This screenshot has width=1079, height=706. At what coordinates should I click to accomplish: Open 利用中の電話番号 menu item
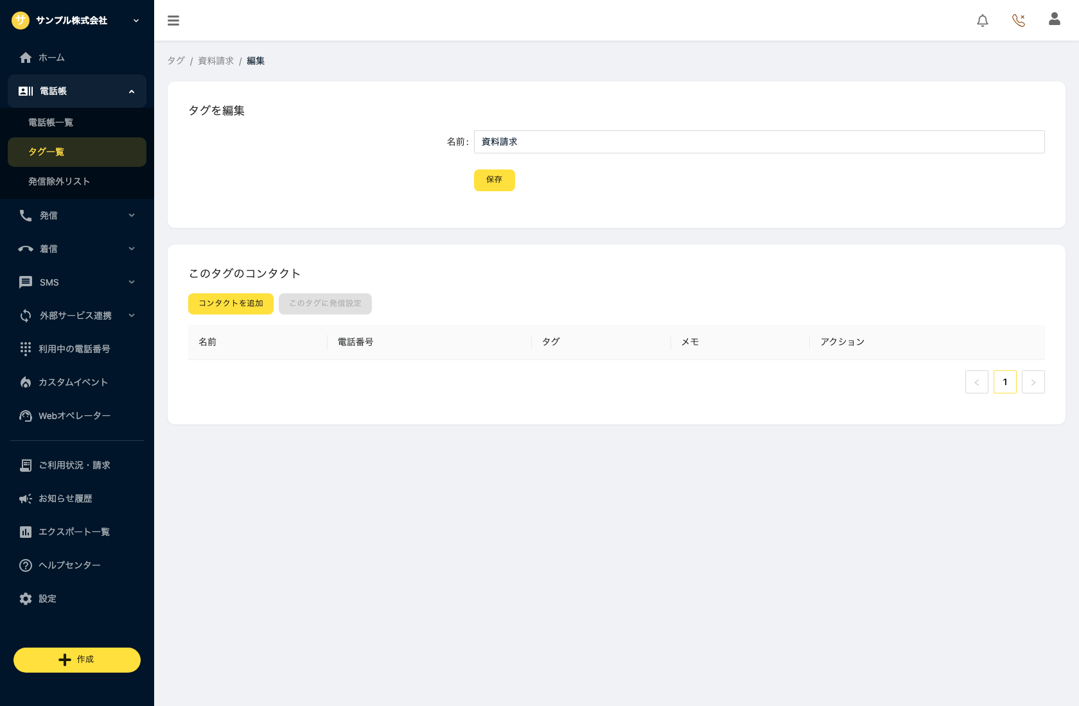tap(77, 349)
